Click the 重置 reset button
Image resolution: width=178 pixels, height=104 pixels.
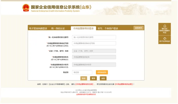[93, 78]
